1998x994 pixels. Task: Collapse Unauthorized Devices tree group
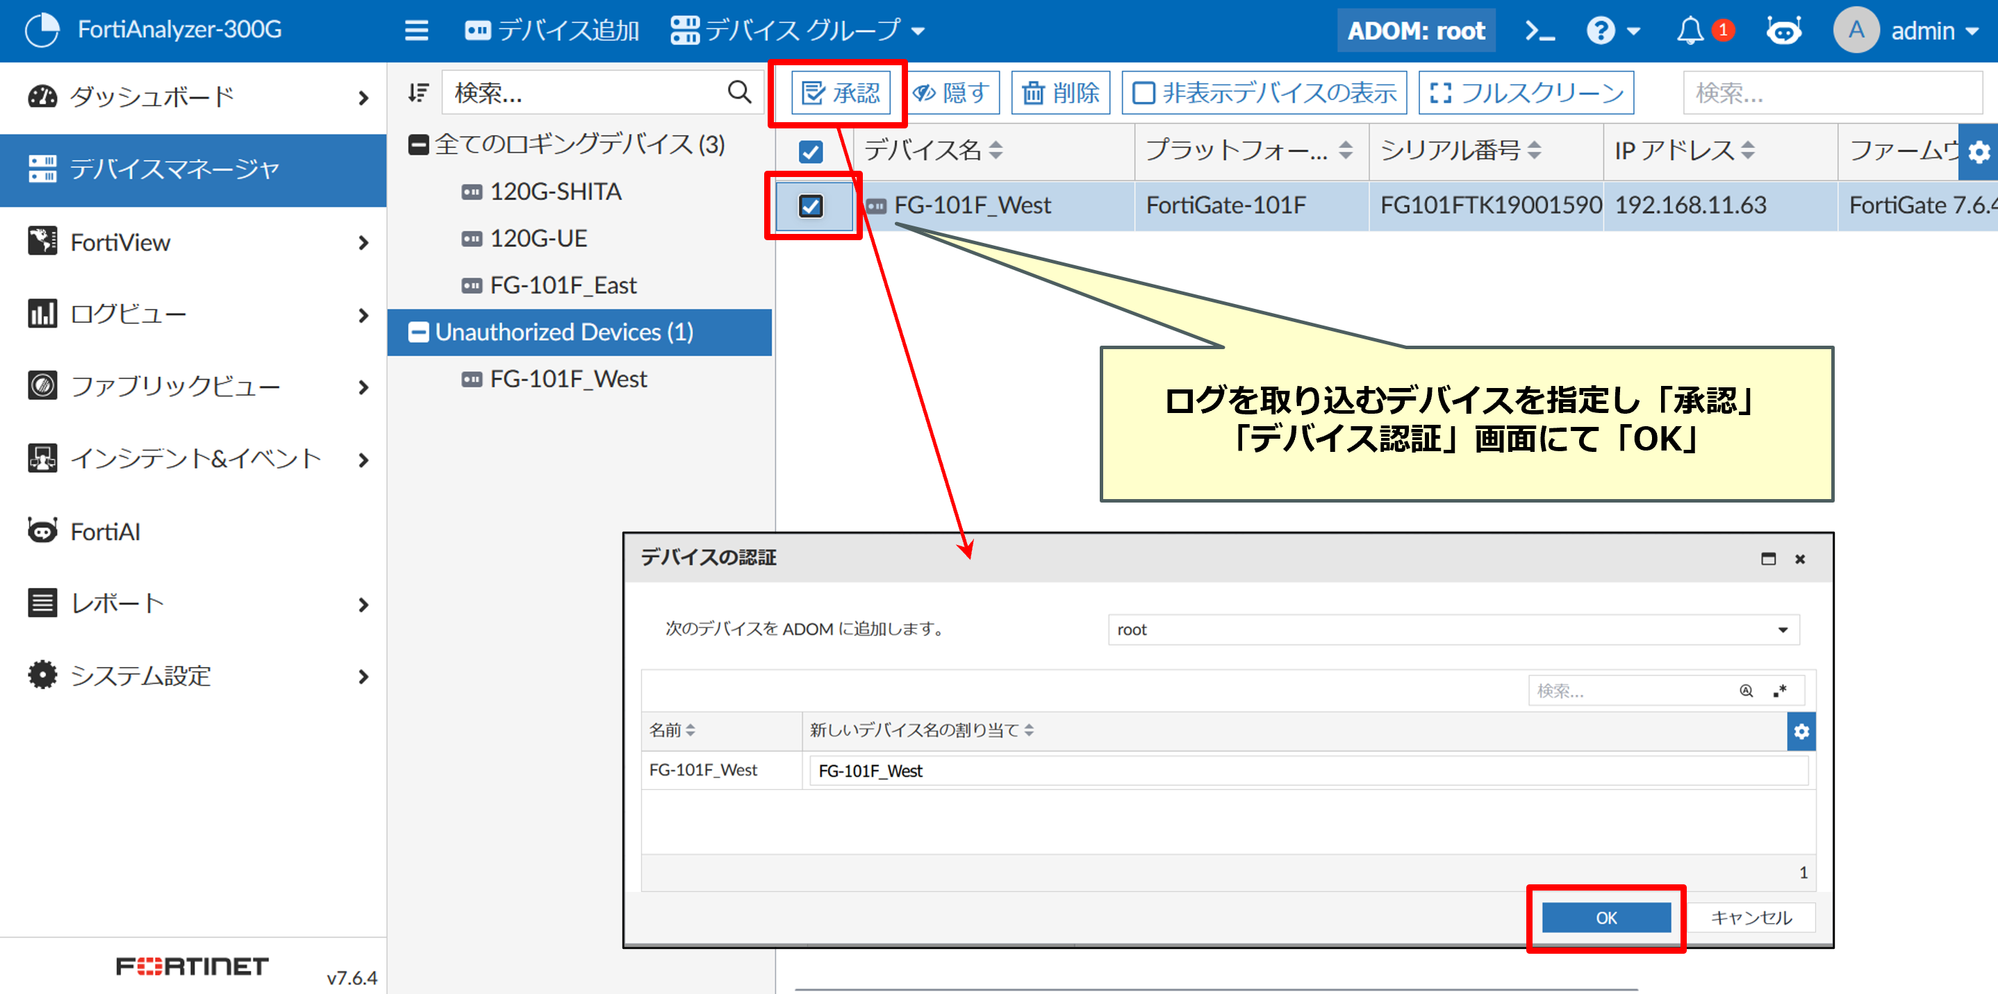coord(418,332)
